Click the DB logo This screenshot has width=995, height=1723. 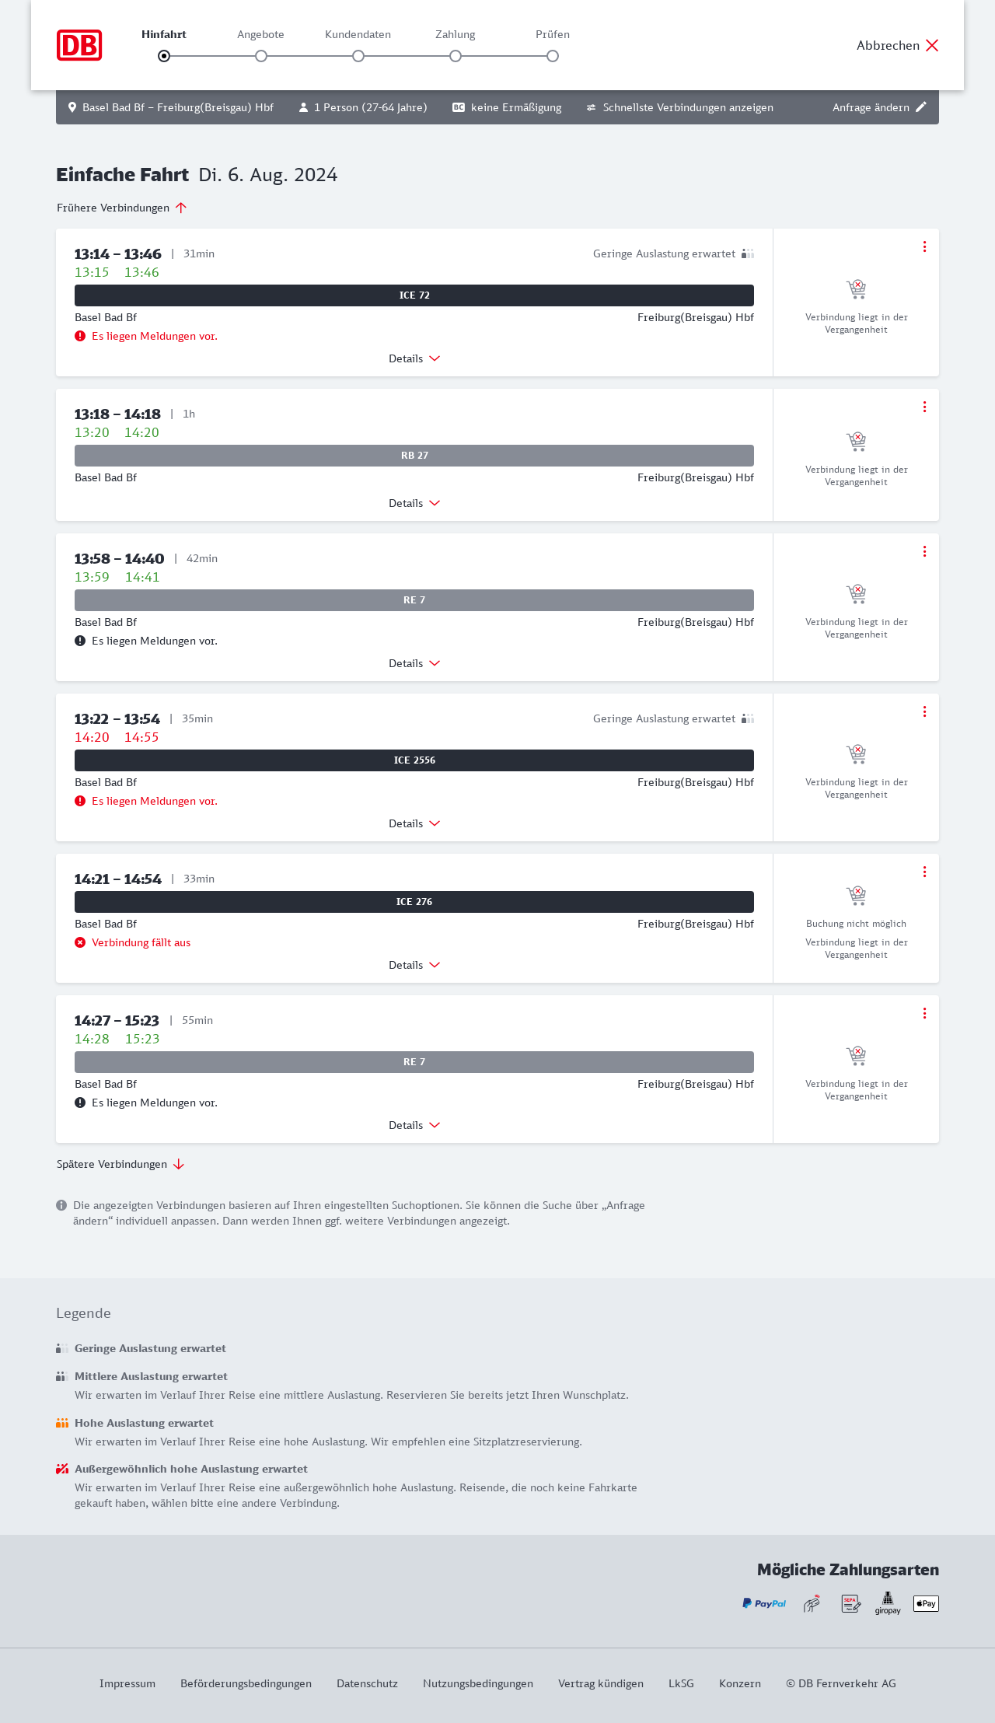point(79,45)
